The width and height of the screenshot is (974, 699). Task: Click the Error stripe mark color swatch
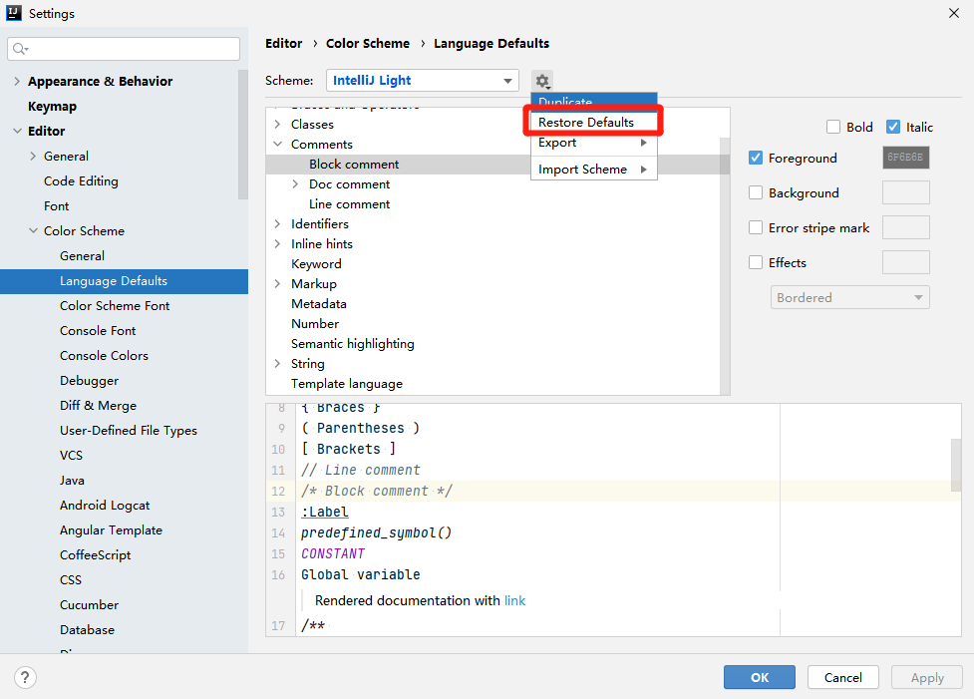tap(905, 227)
